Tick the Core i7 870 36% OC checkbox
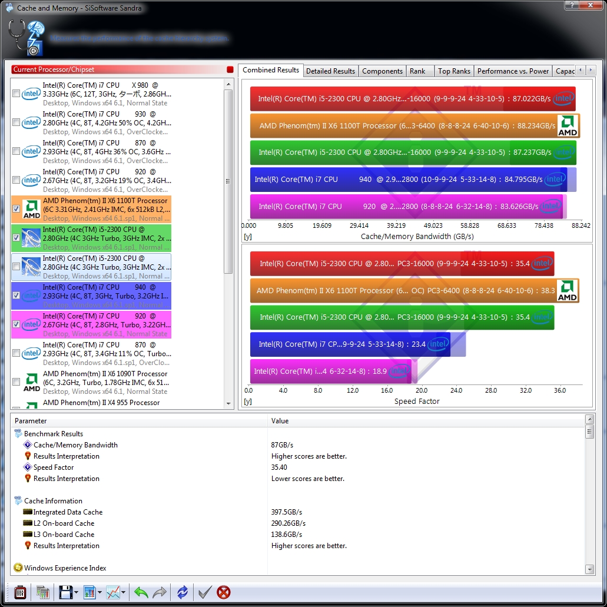The width and height of the screenshot is (607, 607). [16, 151]
